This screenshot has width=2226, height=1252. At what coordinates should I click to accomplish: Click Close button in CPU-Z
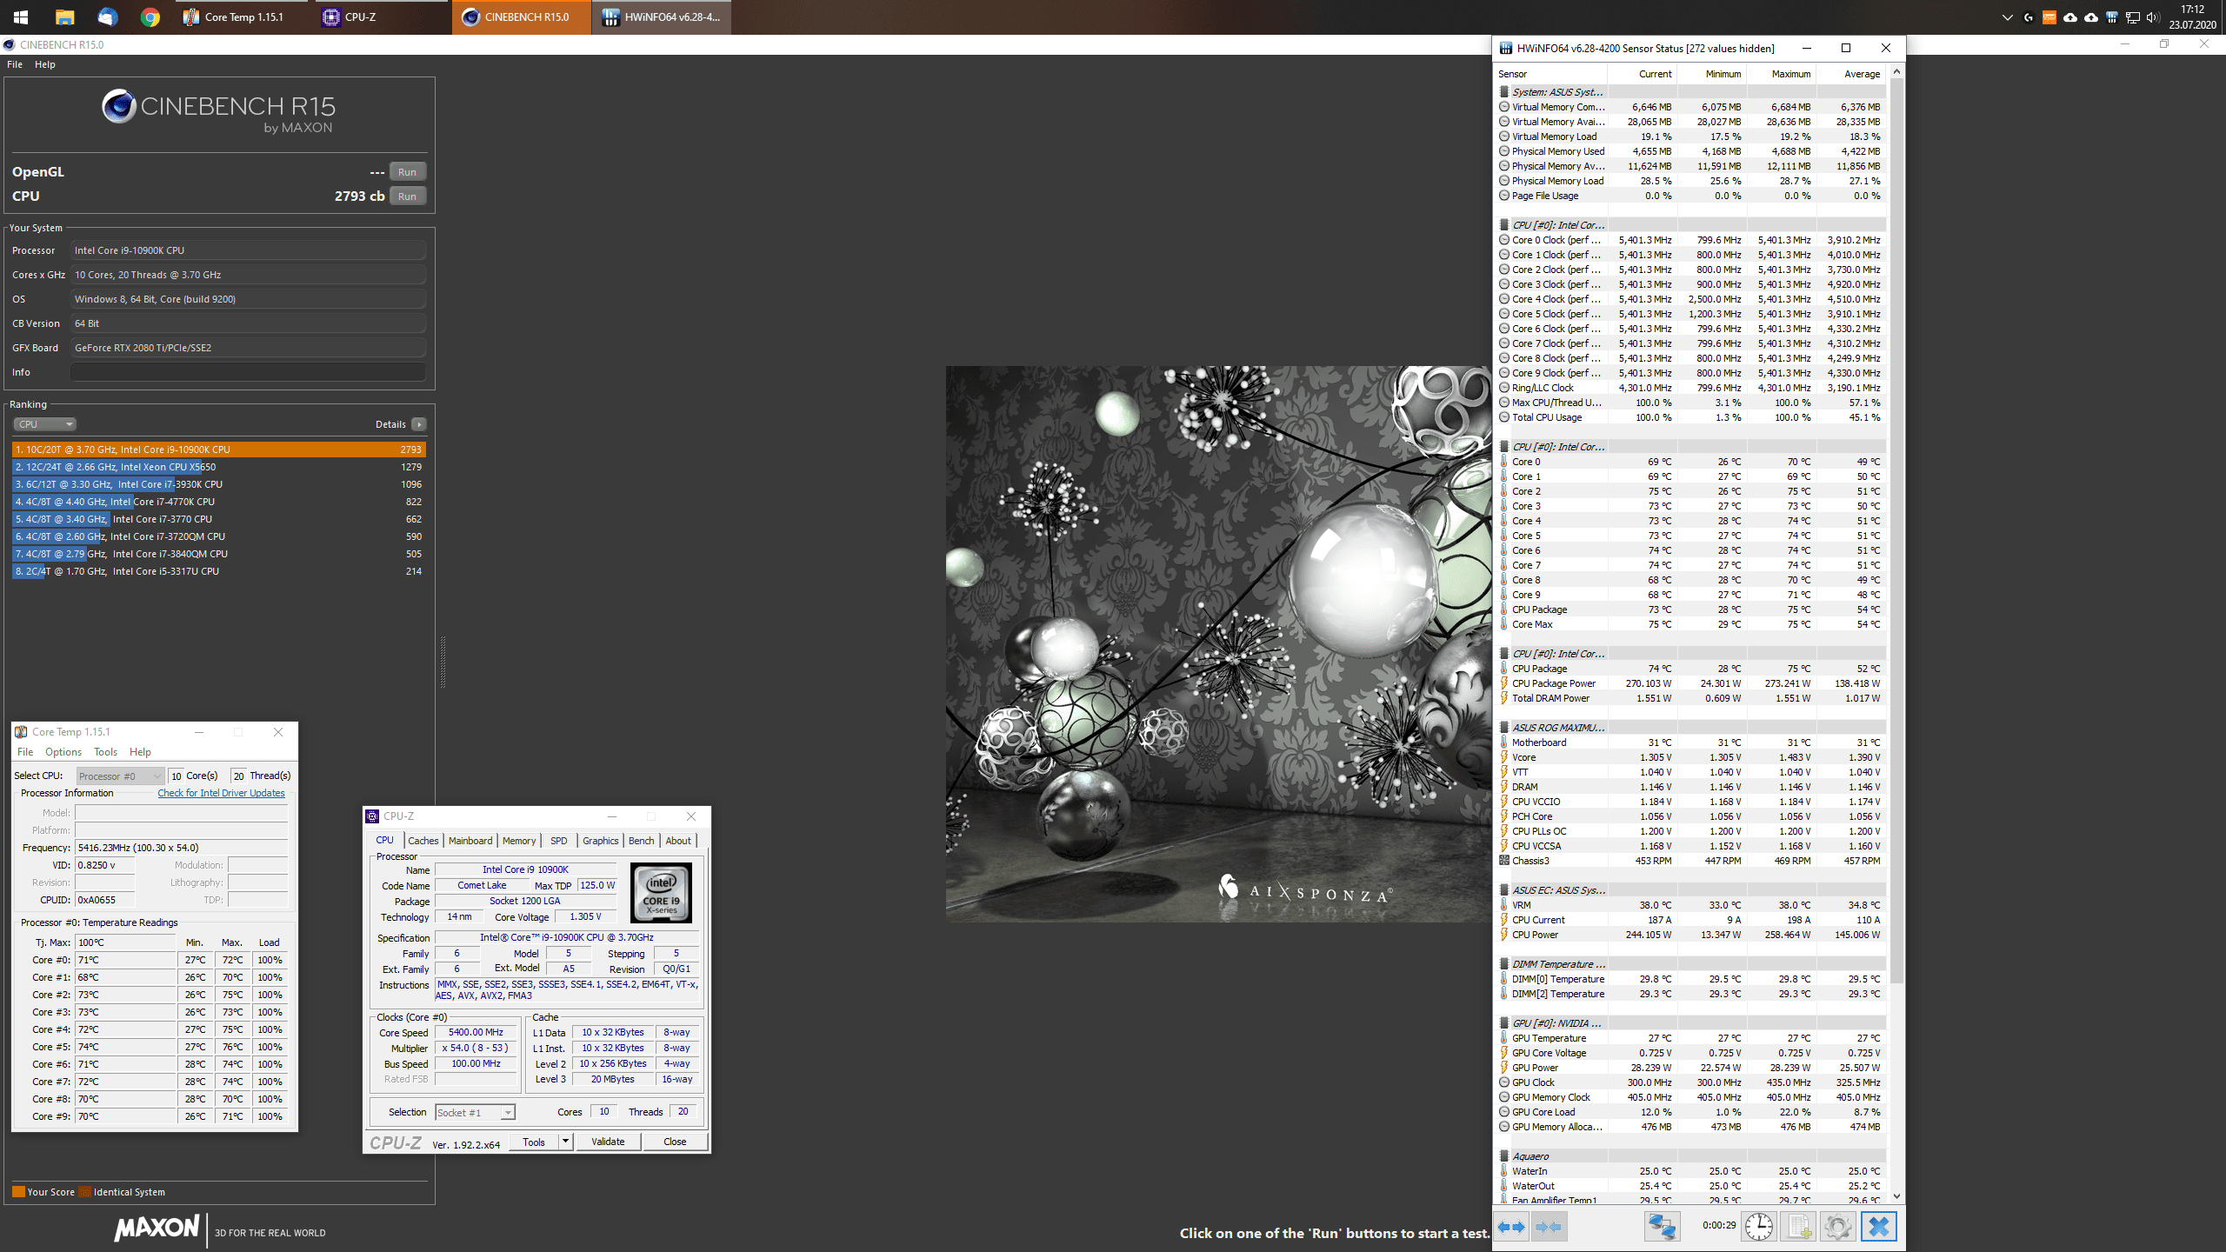675,1142
